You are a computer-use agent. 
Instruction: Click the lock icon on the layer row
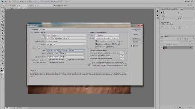(191, 48)
